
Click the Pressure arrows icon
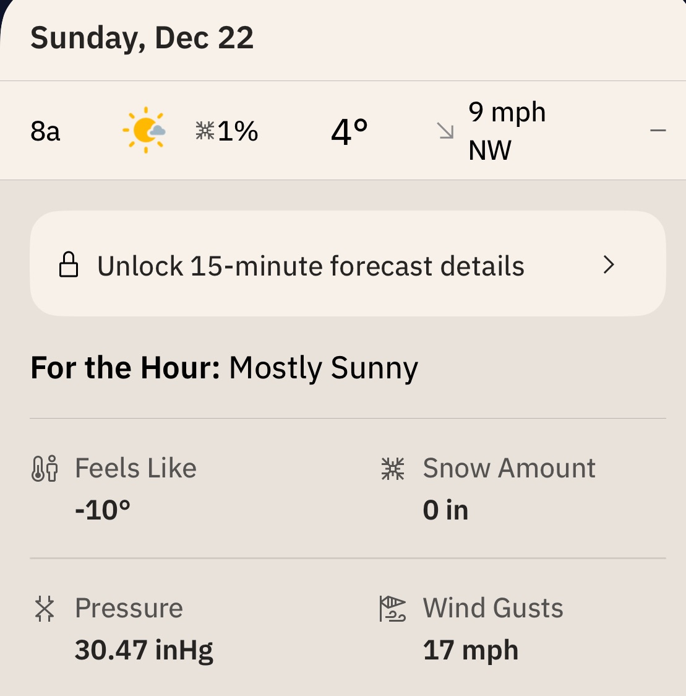tap(45, 609)
